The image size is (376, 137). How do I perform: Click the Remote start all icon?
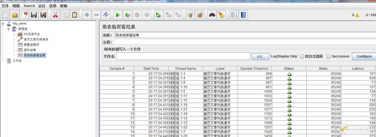(x=159, y=15)
